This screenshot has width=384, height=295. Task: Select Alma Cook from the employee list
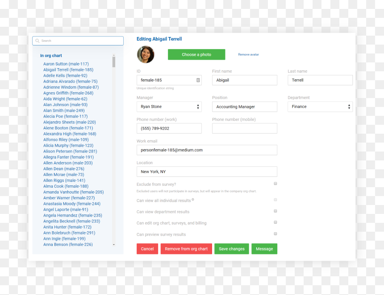66,186
